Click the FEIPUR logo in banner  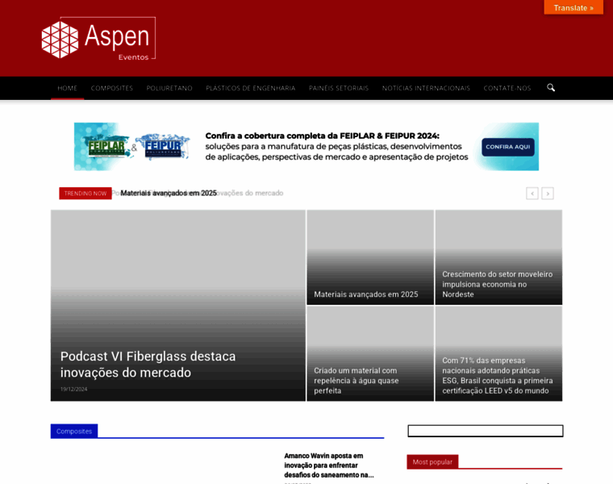pyautogui.click(x=163, y=148)
